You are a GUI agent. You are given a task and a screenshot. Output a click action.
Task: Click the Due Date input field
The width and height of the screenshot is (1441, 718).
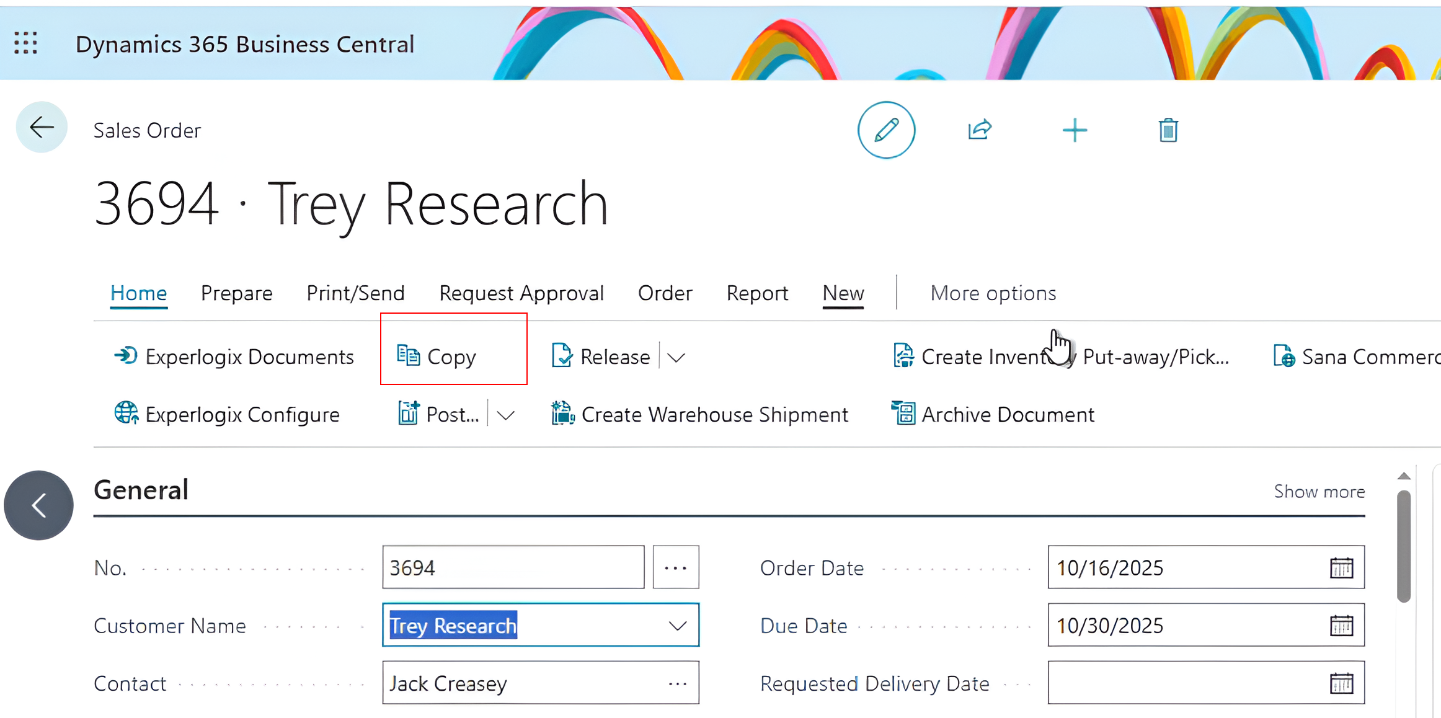pyautogui.click(x=1206, y=625)
